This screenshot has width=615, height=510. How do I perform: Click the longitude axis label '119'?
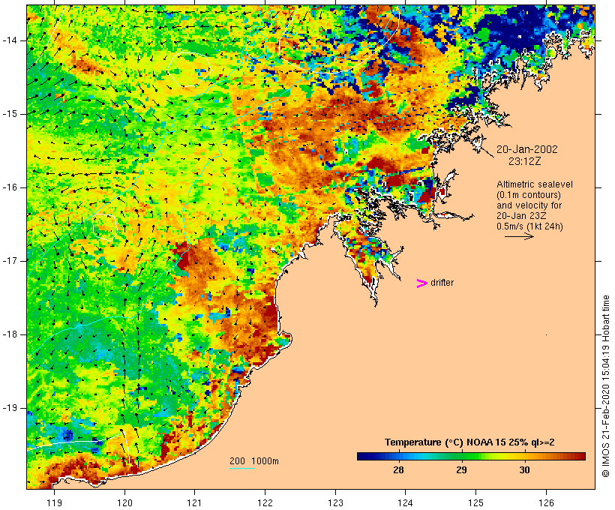click(54, 502)
